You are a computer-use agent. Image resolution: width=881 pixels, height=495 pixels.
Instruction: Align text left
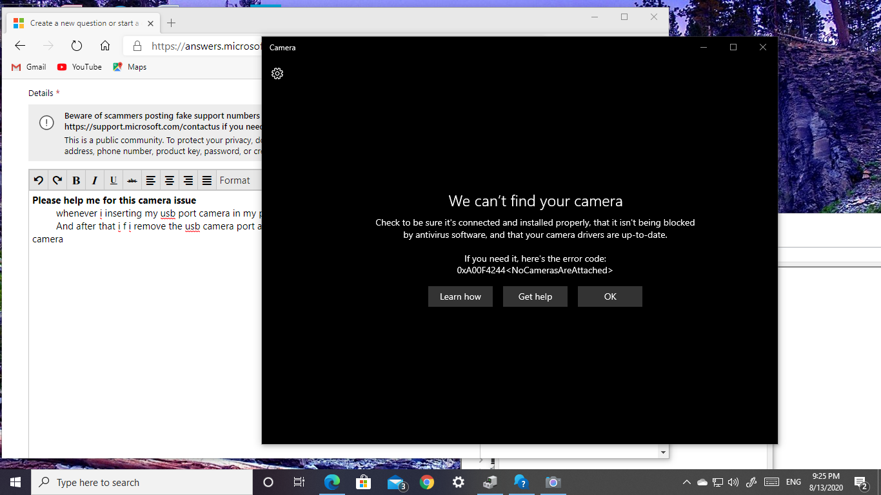tap(151, 180)
